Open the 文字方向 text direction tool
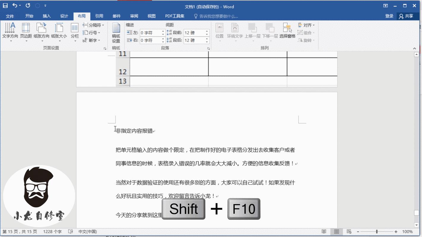 click(x=10, y=32)
